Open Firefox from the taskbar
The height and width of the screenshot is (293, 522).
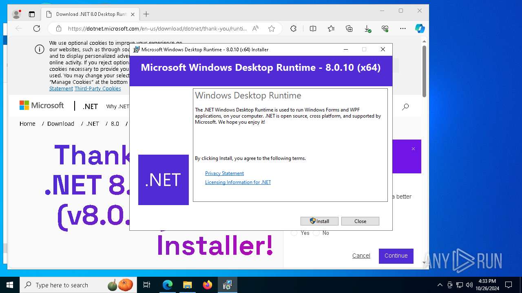(207, 285)
